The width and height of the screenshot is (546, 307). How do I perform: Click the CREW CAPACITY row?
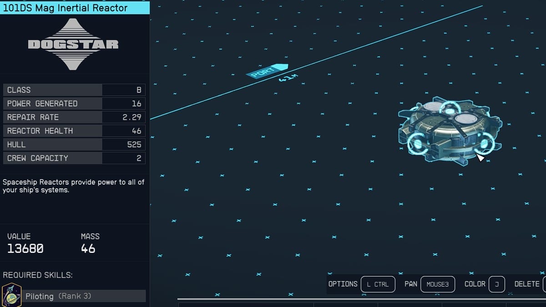coord(74,158)
